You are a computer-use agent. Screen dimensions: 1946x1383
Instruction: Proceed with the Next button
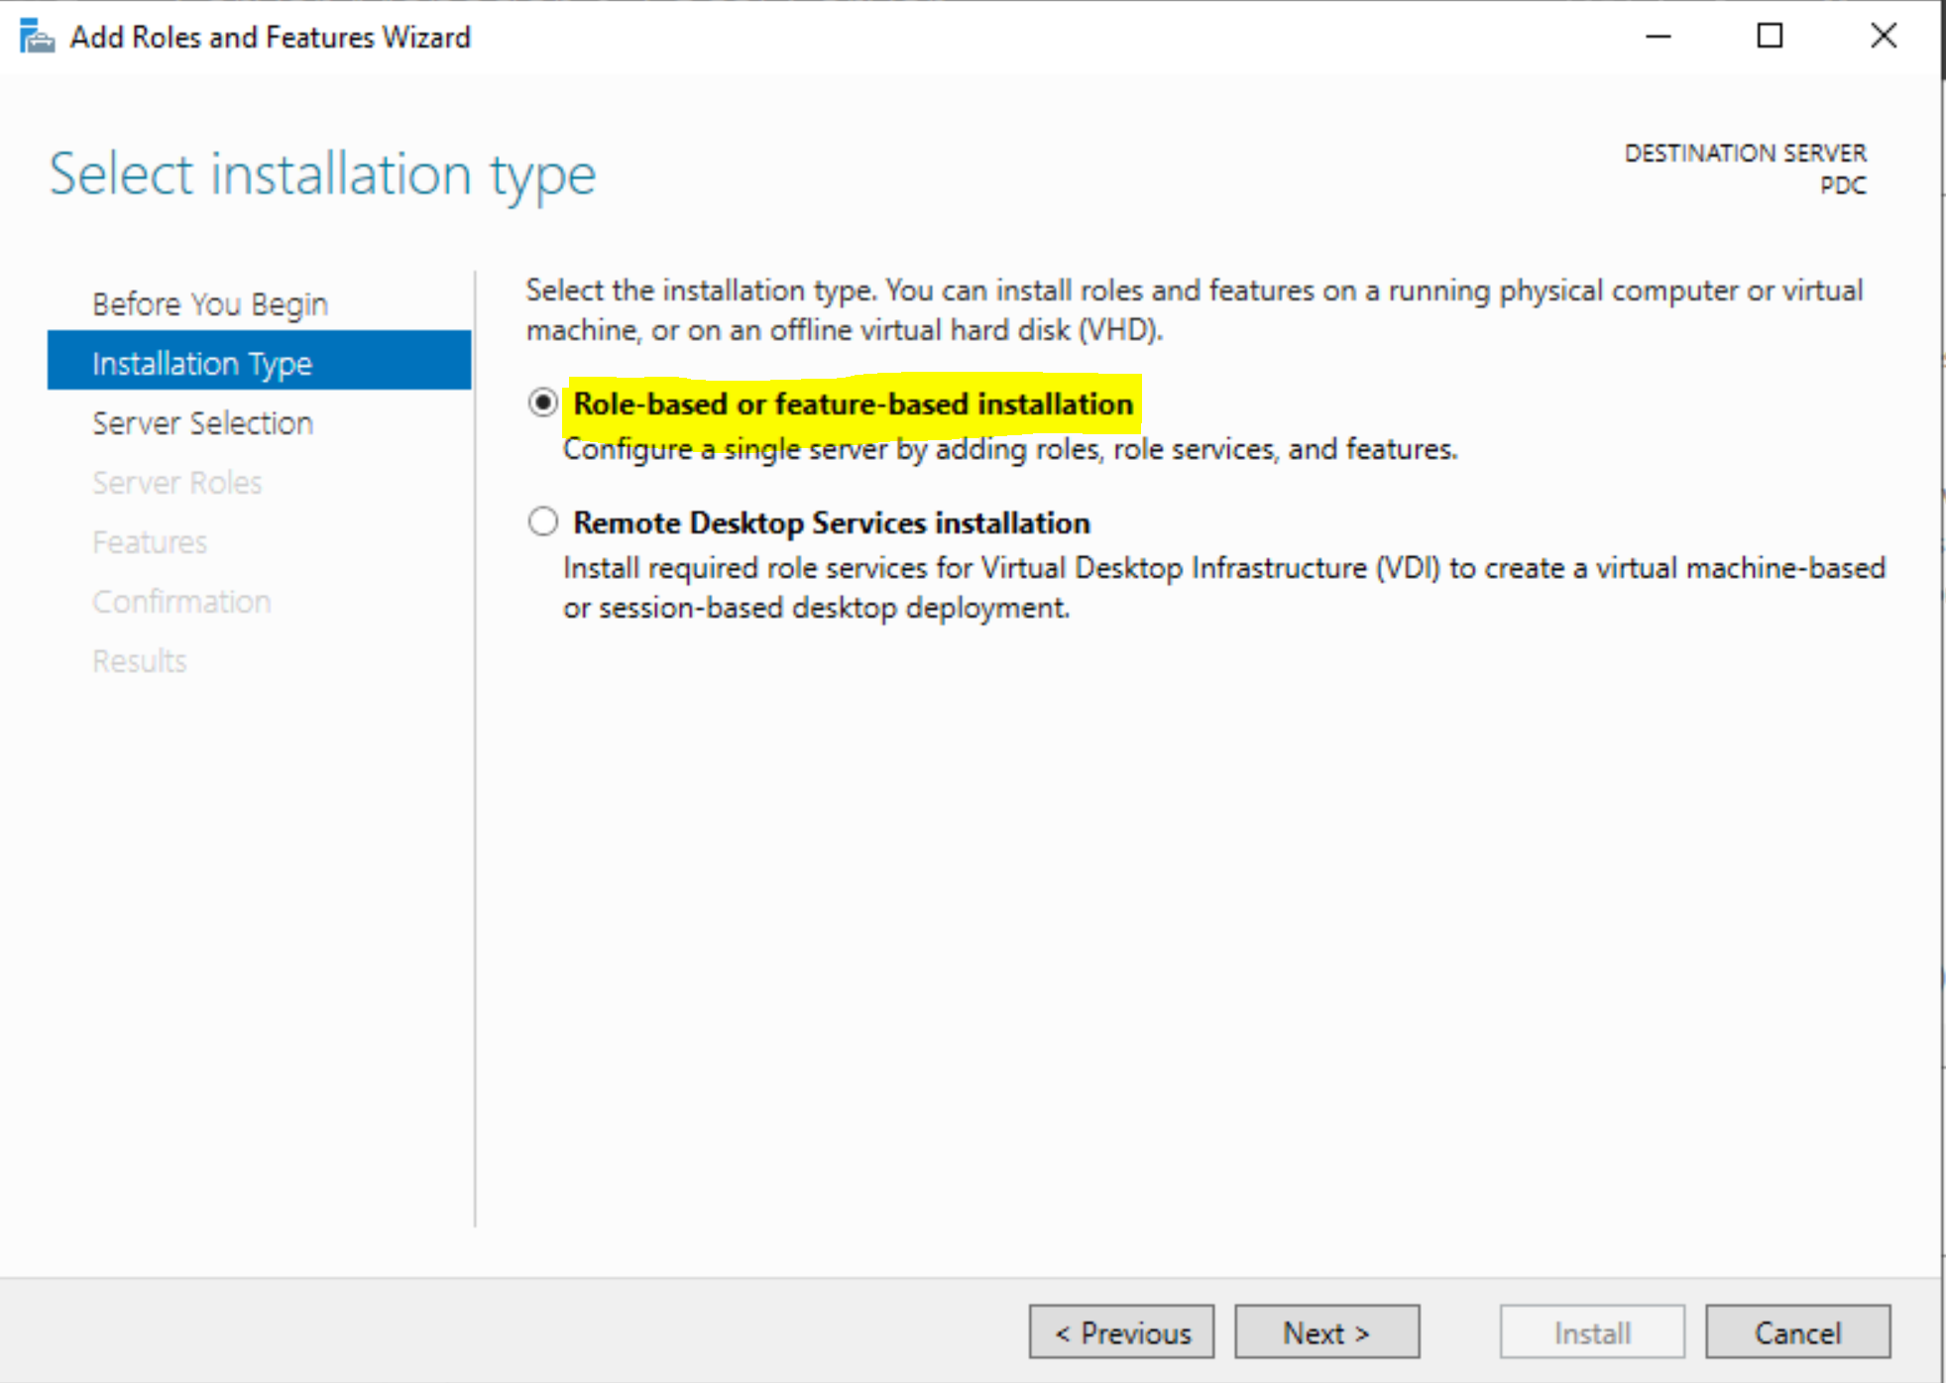(x=1326, y=1331)
